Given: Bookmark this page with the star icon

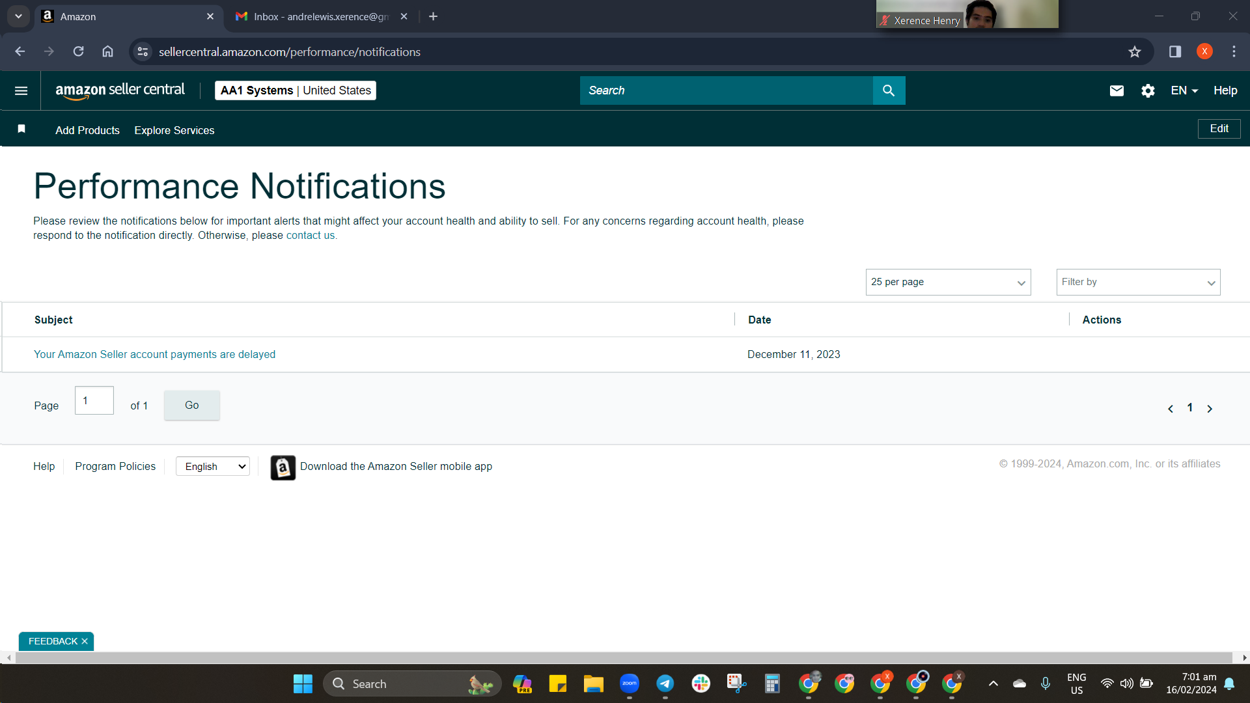Looking at the screenshot, I should tap(1135, 51).
